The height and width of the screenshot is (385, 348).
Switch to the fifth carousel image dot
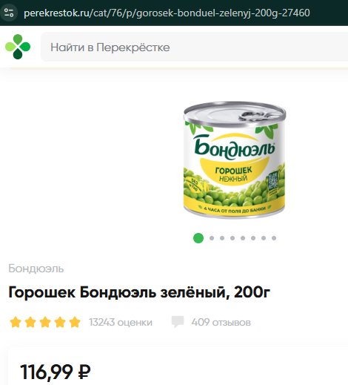click(x=243, y=238)
